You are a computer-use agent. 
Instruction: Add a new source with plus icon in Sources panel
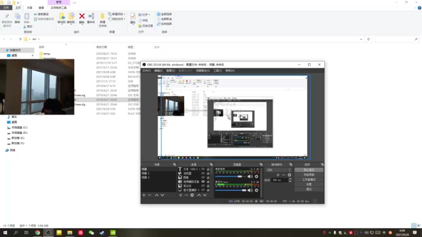coord(180,195)
